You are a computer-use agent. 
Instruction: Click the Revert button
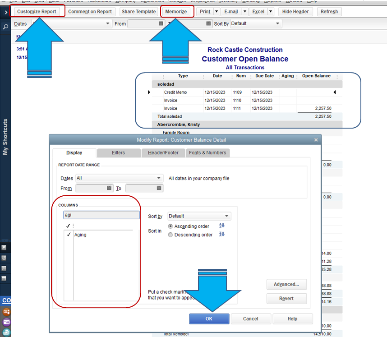tap(286, 299)
